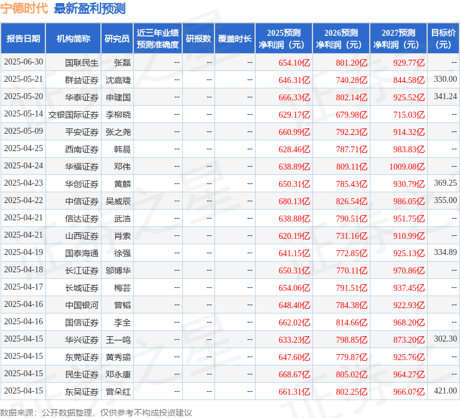Click the value 983.83亿
Viewport: 460px width, 418px height.
[x=409, y=149]
